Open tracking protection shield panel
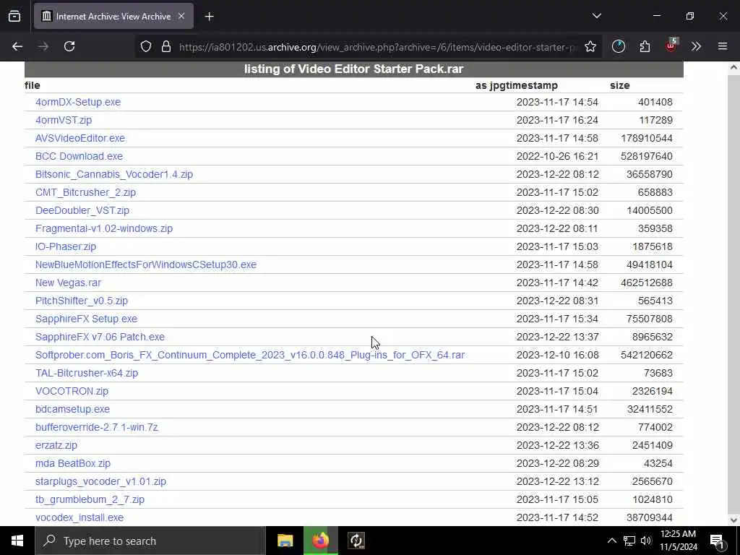The width and height of the screenshot is (740, 555). pyautogui.click(x=146, y=47)
